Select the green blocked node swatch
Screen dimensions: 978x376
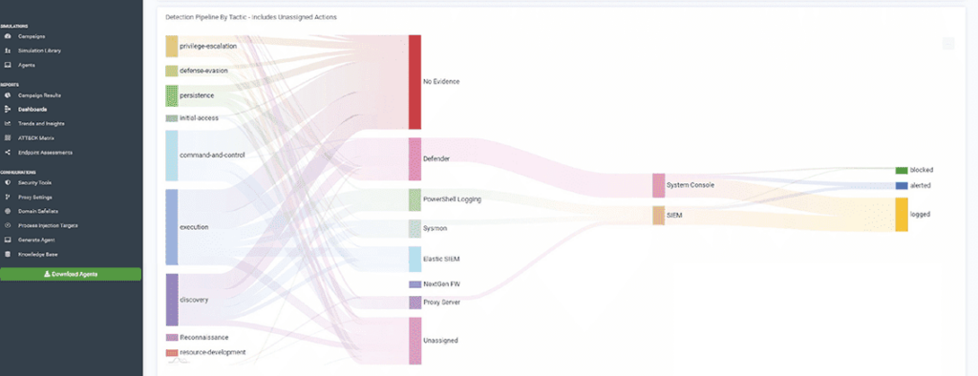(902, 170)
